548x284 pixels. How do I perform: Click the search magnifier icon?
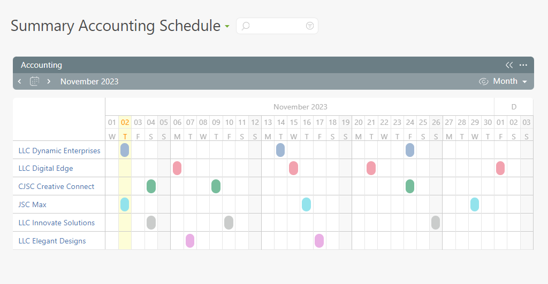click(x=246, y=26)
